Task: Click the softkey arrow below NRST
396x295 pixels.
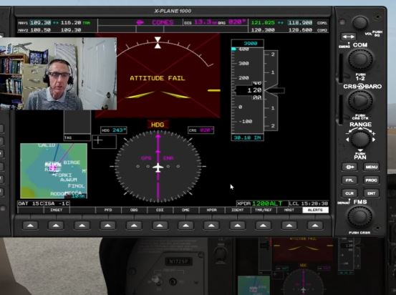Action: 289,226
